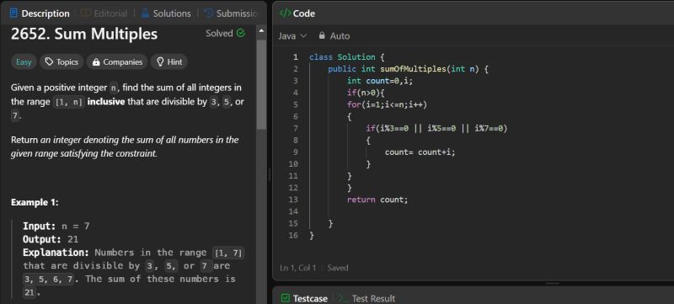Click line number 14 in the gutter
The image size is (674, 304).
click(x=293, y=211)
